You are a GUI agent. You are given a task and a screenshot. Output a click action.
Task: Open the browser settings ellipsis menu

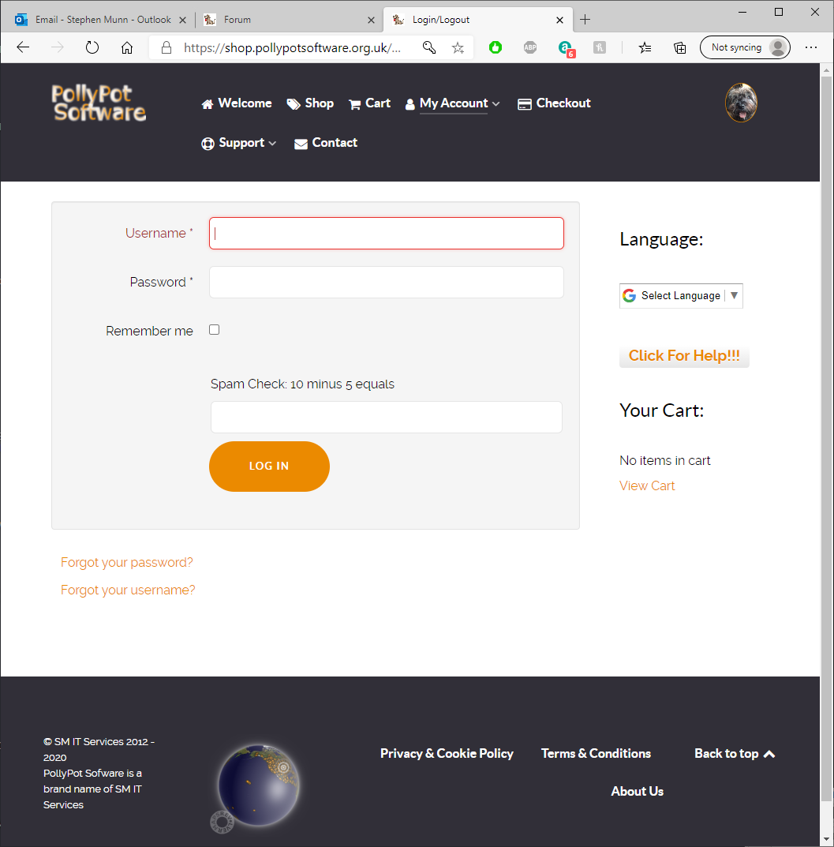tap(811, 47)
